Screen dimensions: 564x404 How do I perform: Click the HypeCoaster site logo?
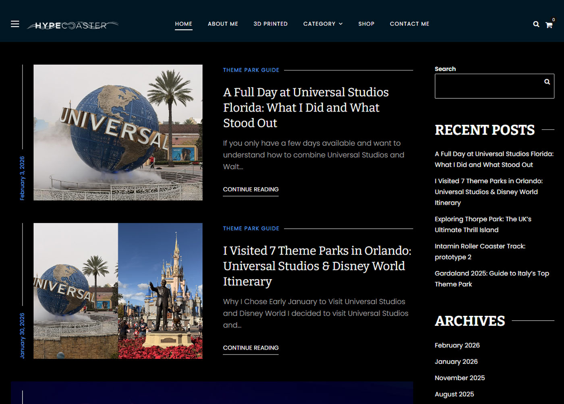(73, 25)
